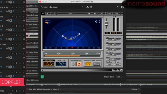Open the channel map editor icon
Image resolution: width=167 pixels, height=94 pixels.
[x=118, y=7]
